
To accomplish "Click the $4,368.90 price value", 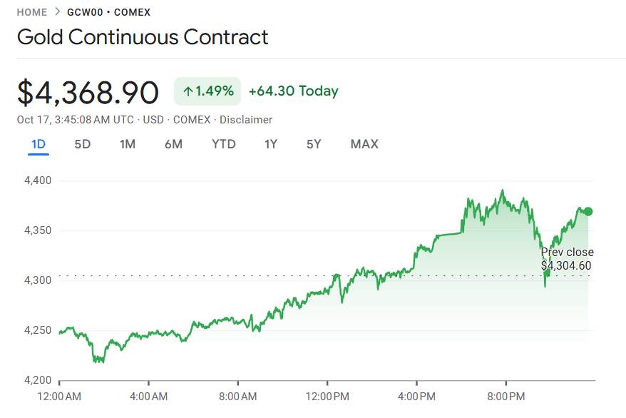I will pos(88,93).
